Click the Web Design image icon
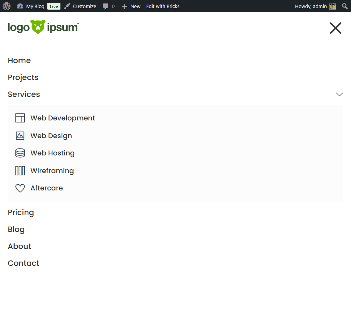This screenshot has width=351, height=322. 20,136
